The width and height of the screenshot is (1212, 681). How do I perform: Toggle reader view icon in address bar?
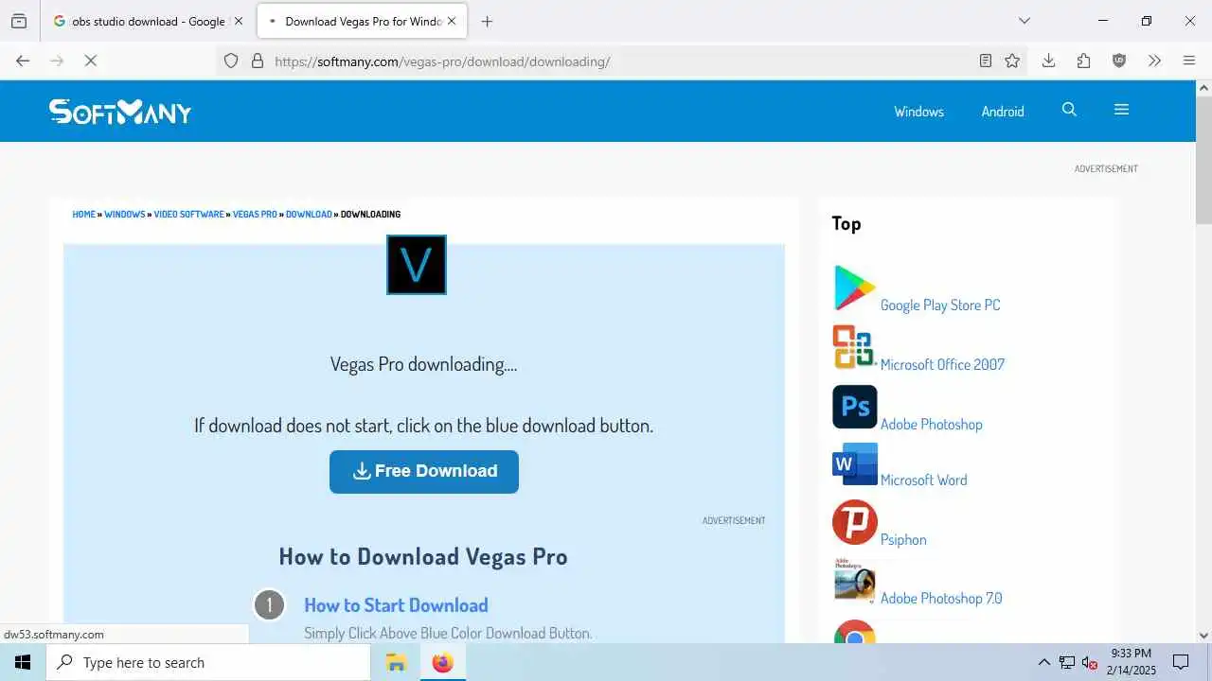(986, 61)
